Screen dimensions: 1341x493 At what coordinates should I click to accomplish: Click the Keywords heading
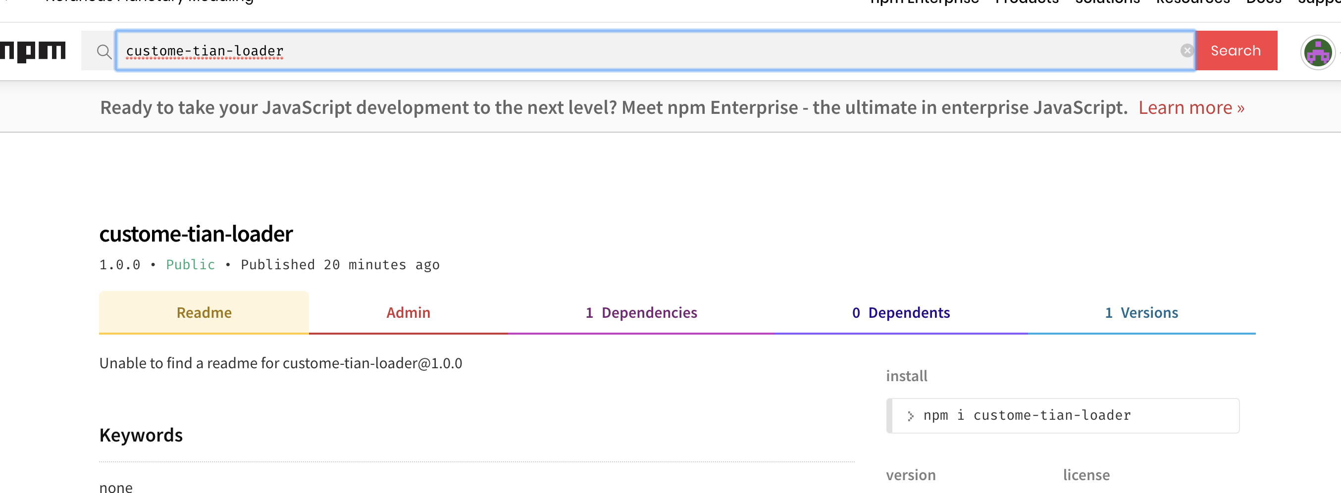click(x=141, y=435)
